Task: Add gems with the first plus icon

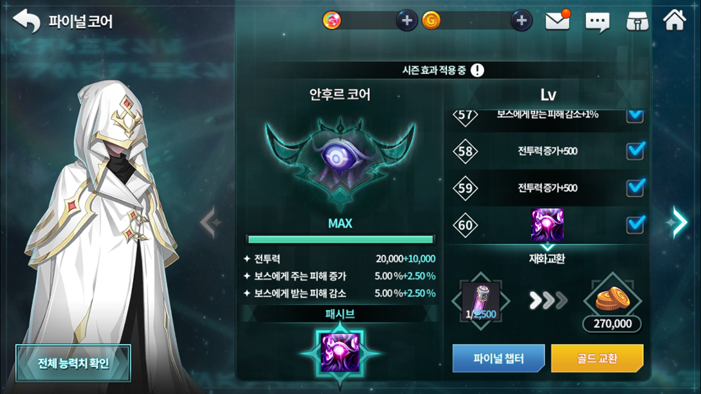Action: (406, 21)
